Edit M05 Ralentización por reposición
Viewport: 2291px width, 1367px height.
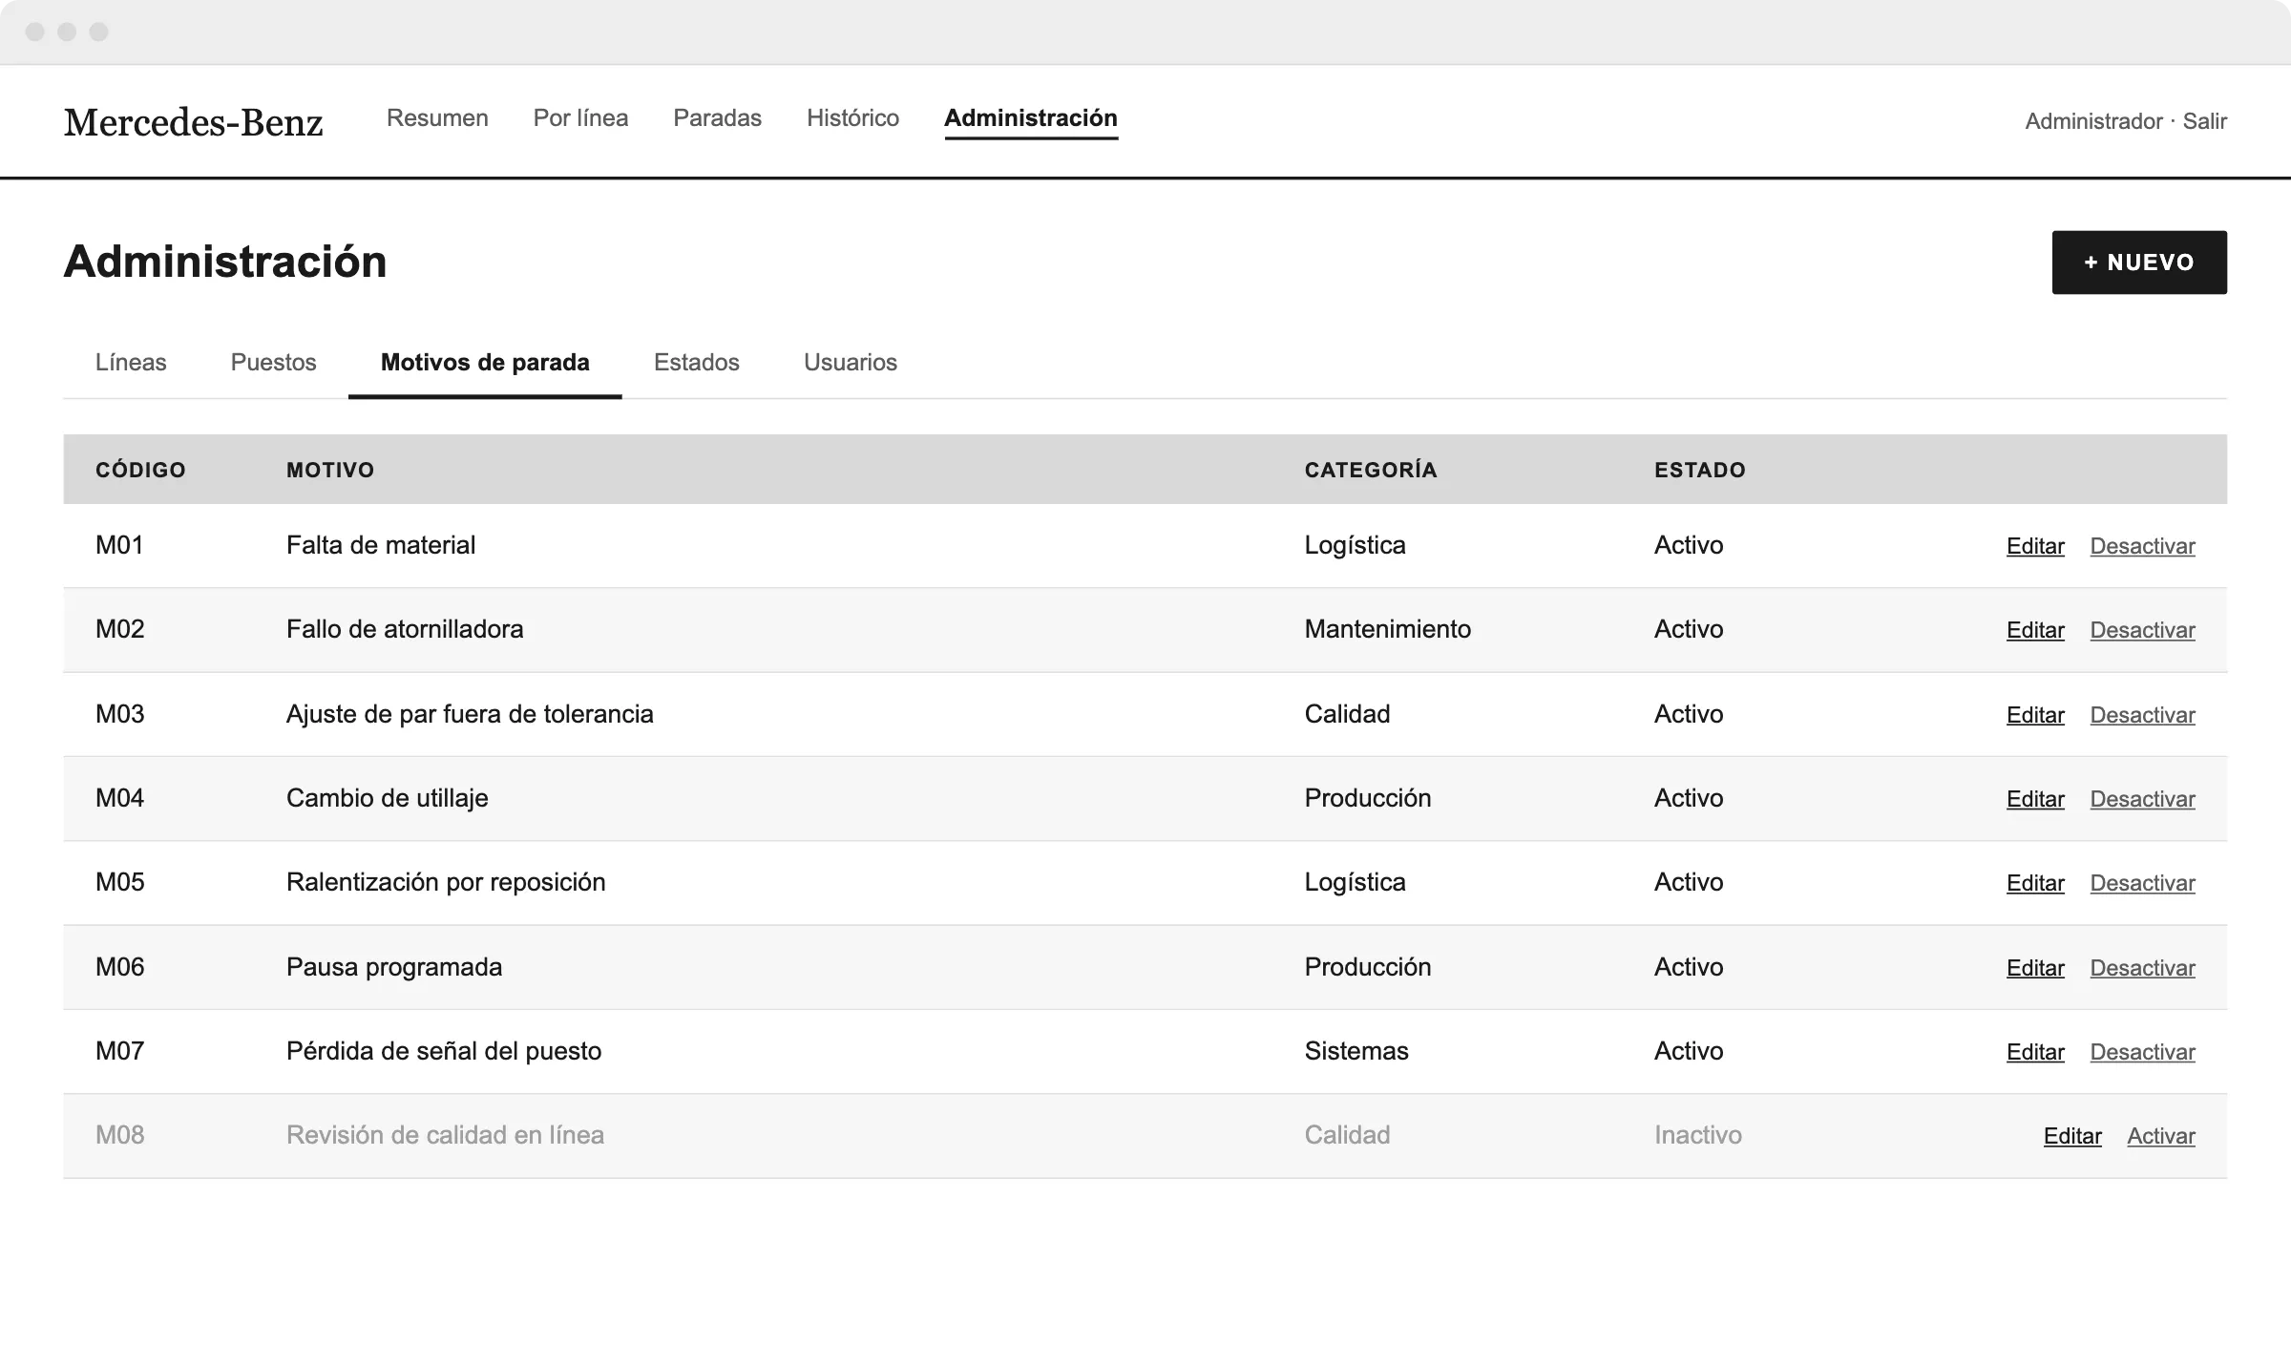pos(2035,883)
